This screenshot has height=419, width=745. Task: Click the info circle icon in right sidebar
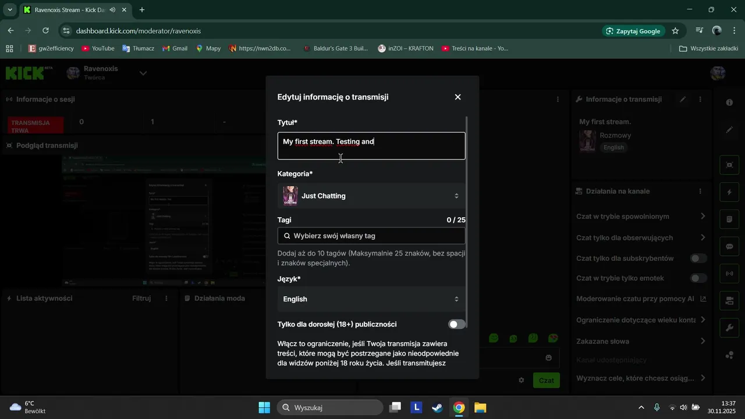tap(729, 102)
